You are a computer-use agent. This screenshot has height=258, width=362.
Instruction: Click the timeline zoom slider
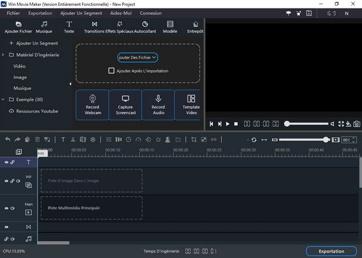pos(304,140)
